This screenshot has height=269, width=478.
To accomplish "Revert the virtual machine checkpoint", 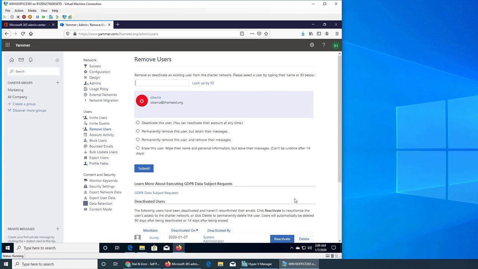I will click(x=57, y=17).
